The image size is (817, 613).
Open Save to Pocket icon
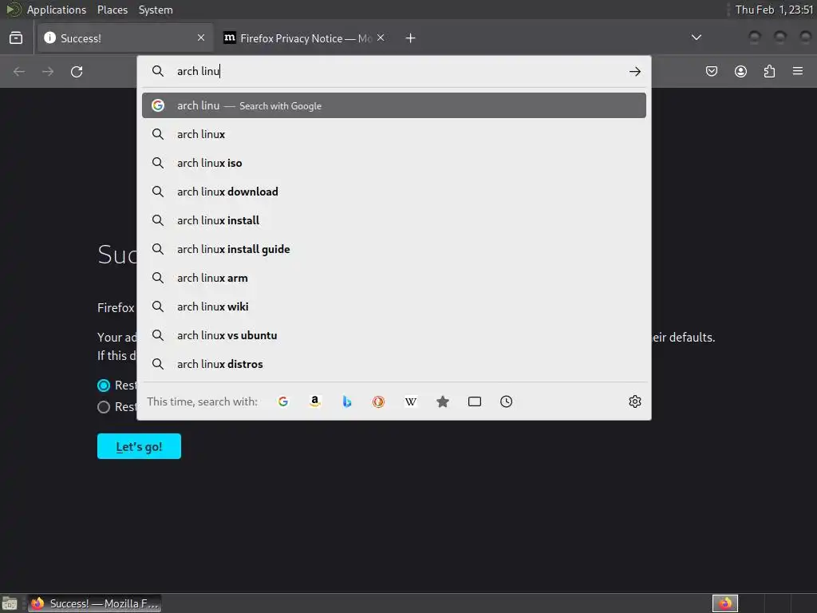click(x=711, y=71)
